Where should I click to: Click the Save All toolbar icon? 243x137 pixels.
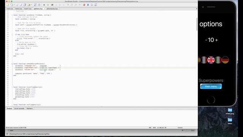point(21,5)
